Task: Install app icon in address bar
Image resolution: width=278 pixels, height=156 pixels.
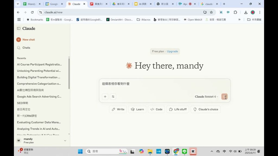Action: [x=205, y=12]
